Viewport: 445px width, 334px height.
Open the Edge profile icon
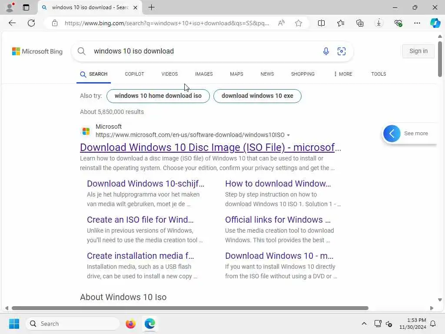pos(10,7)
